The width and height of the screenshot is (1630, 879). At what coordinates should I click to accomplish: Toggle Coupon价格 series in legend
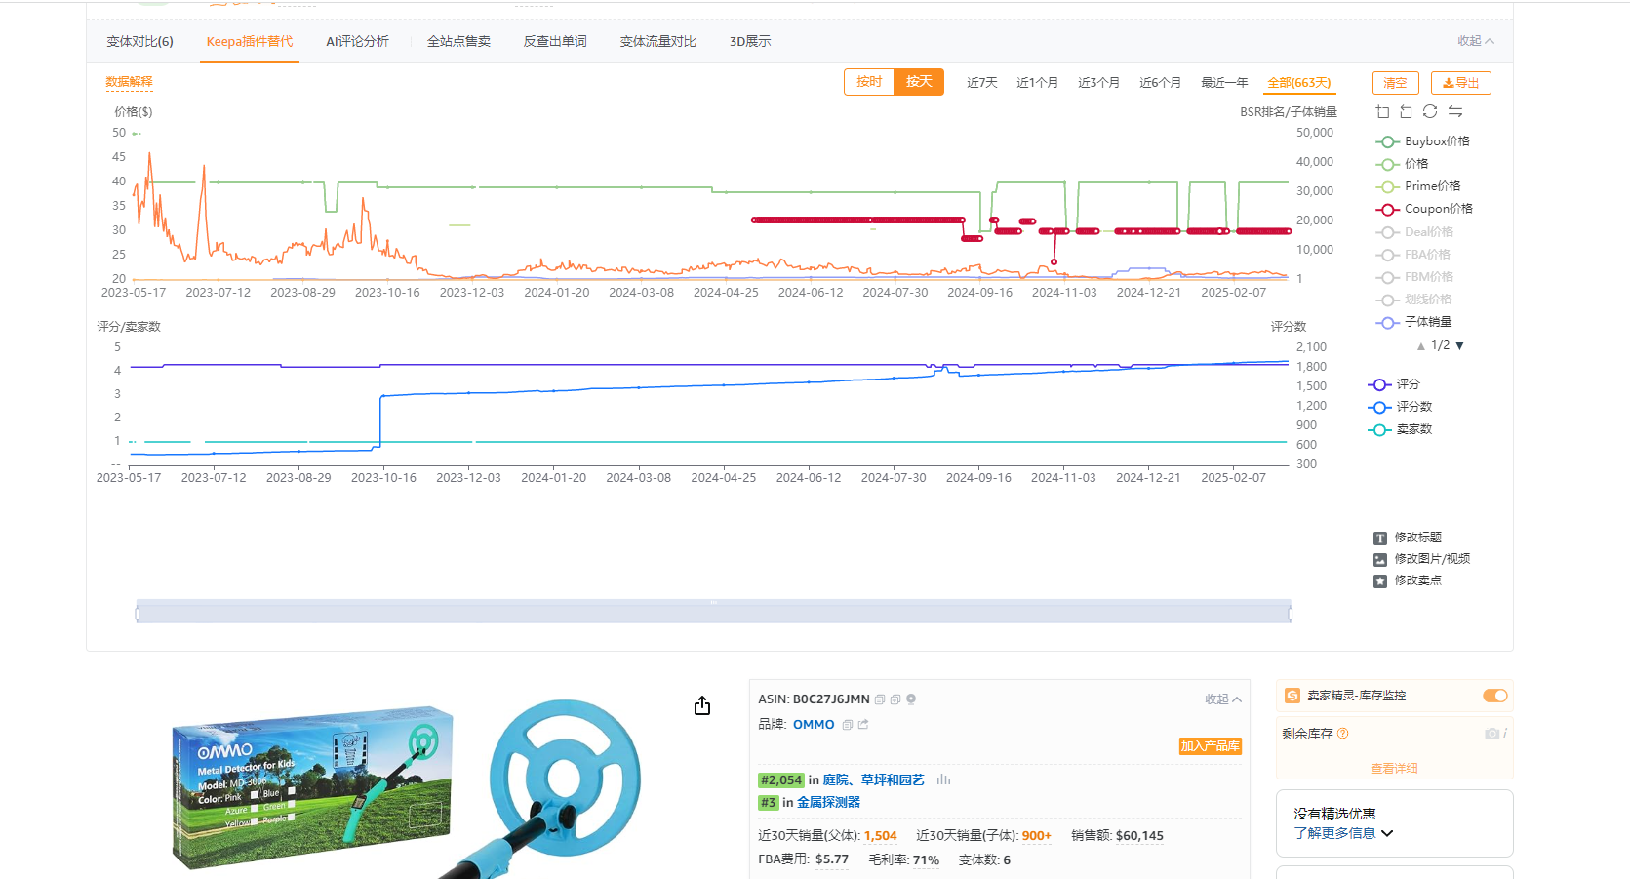point(1424,209)
